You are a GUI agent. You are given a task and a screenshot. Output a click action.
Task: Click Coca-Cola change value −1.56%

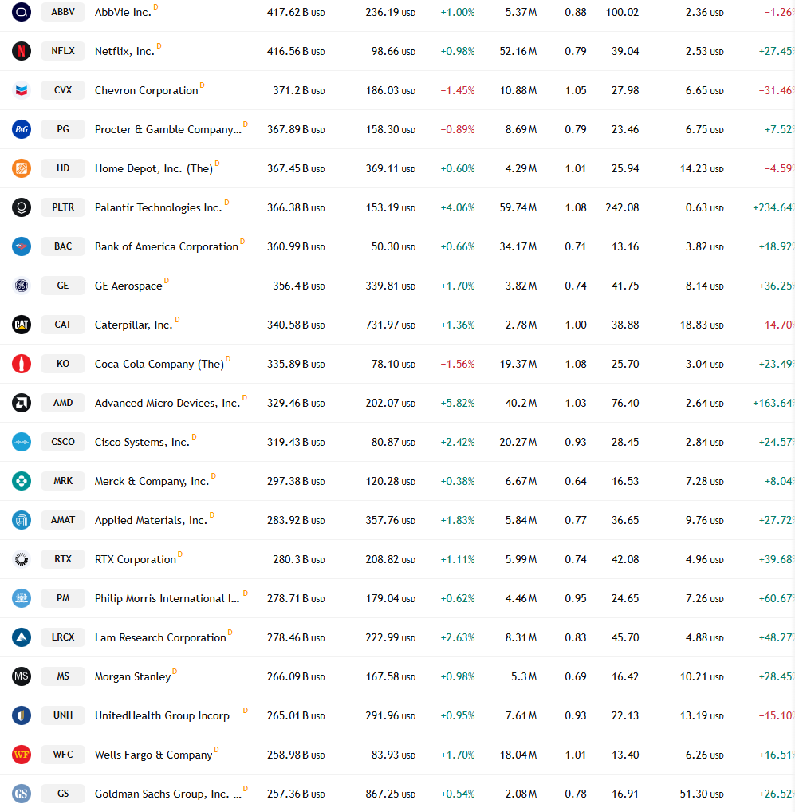(x=458, y=364)
